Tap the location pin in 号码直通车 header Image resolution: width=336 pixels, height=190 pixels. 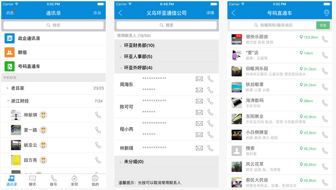coord(327,13)
